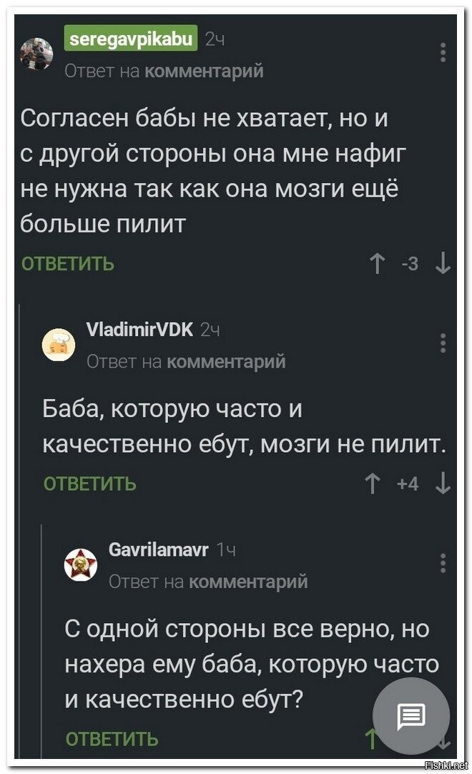Open Gavrilamavr's red star avatar
This screenshot has width=472, height=774.
[x=81, y=564]
